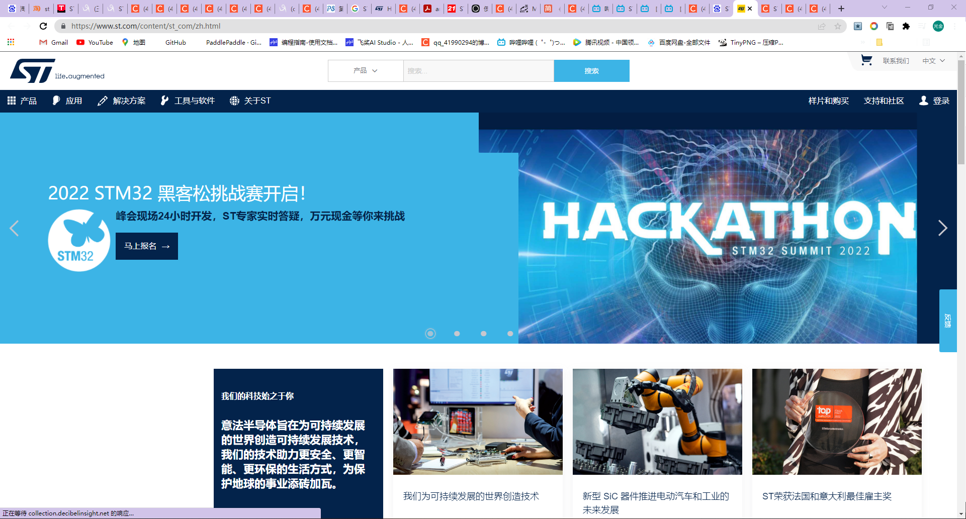966x519 pixels.
Task: Click the 搜索 search button
Action: tap(591, 71)
